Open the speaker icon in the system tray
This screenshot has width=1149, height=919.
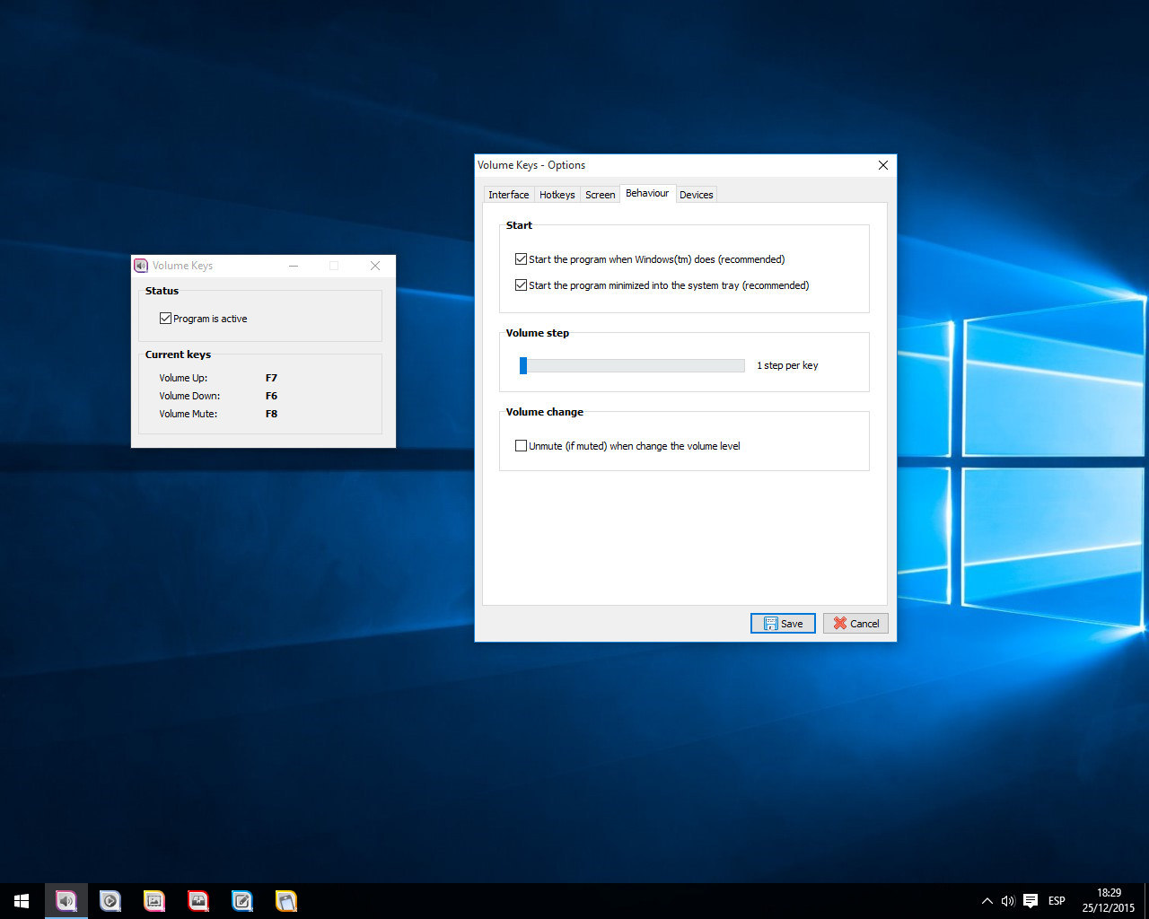tap(1007, 900)
